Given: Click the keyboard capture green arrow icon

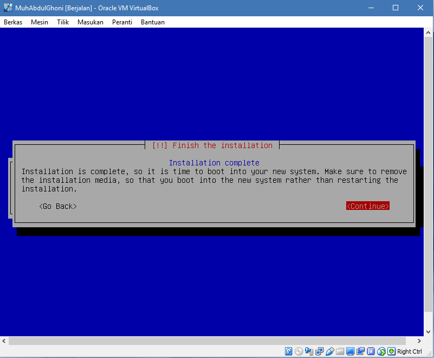Looking at the screenshot, I should (391, 351).
